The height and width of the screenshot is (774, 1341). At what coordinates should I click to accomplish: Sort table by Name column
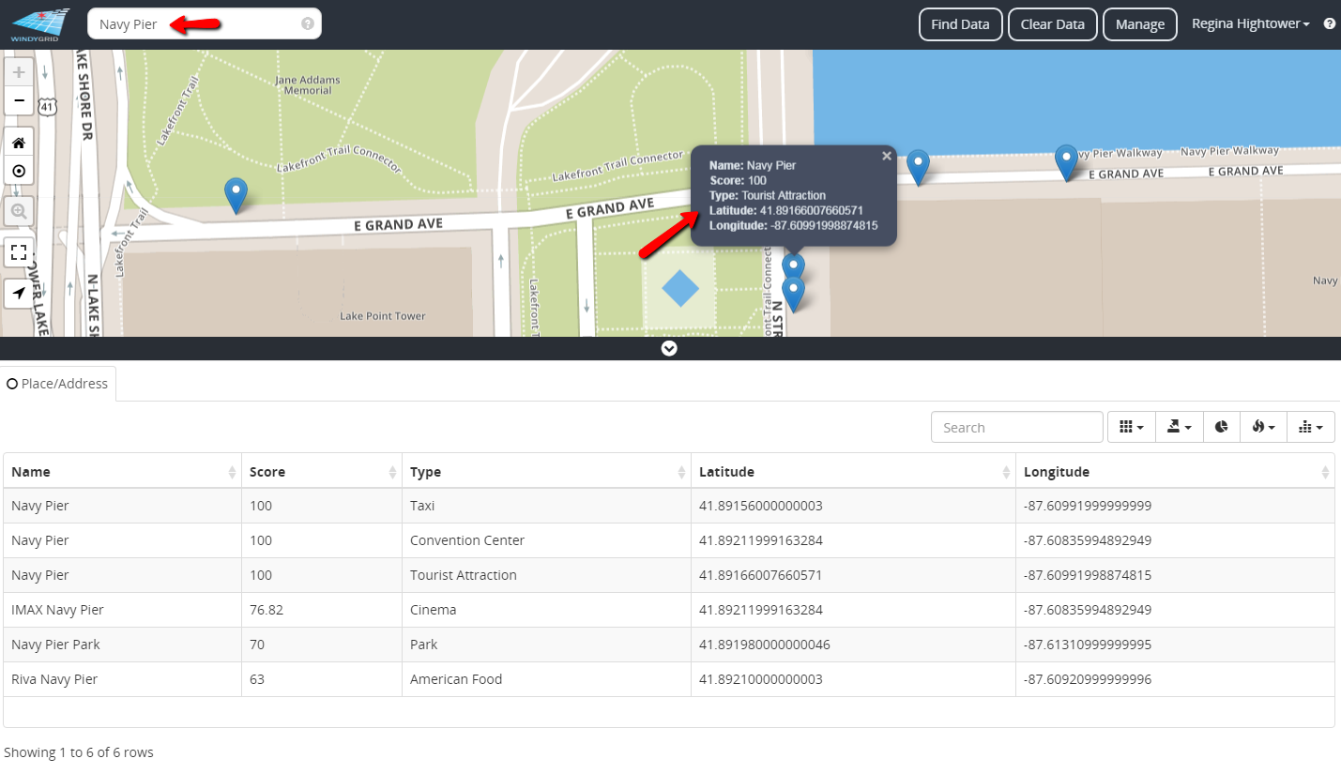(122, 472)
